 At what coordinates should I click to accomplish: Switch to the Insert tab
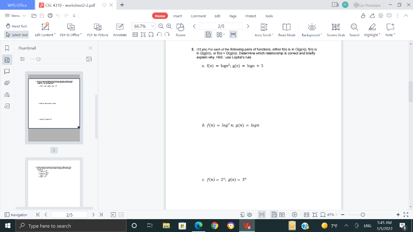tap(177, 16)
